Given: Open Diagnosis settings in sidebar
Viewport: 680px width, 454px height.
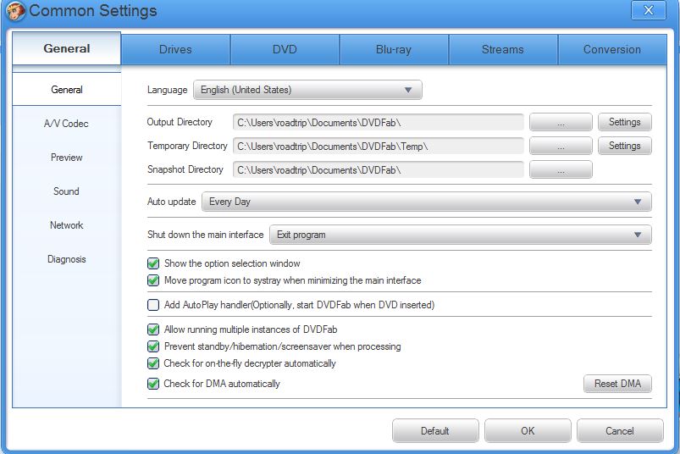Looking at the screenshot, I should pyautogui.click(x=66, y=259).
